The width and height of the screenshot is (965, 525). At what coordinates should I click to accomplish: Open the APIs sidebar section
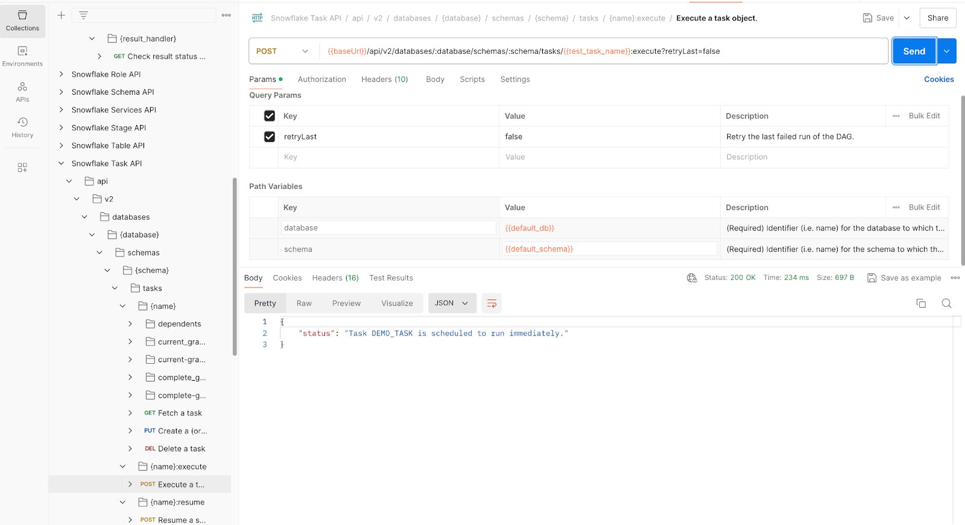point(22,92)
